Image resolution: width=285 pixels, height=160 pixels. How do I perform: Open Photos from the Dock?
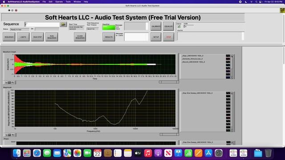[x=77, y=153]
